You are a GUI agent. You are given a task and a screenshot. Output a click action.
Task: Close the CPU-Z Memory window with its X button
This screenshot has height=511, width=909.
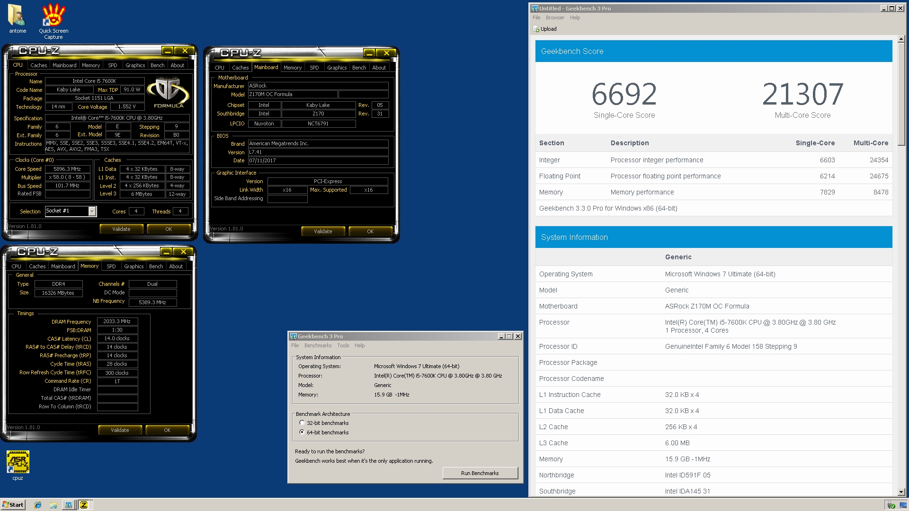pos(184,252)
